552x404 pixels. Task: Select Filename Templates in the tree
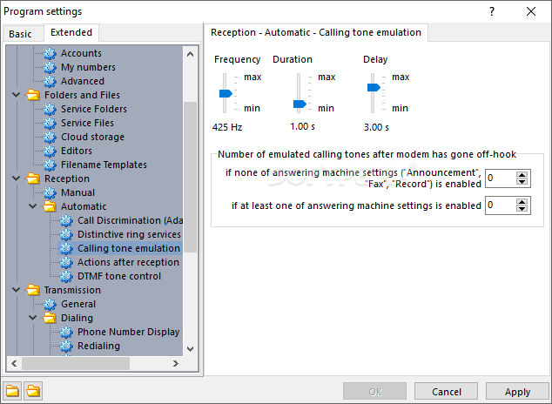click(x=104, y=165)
